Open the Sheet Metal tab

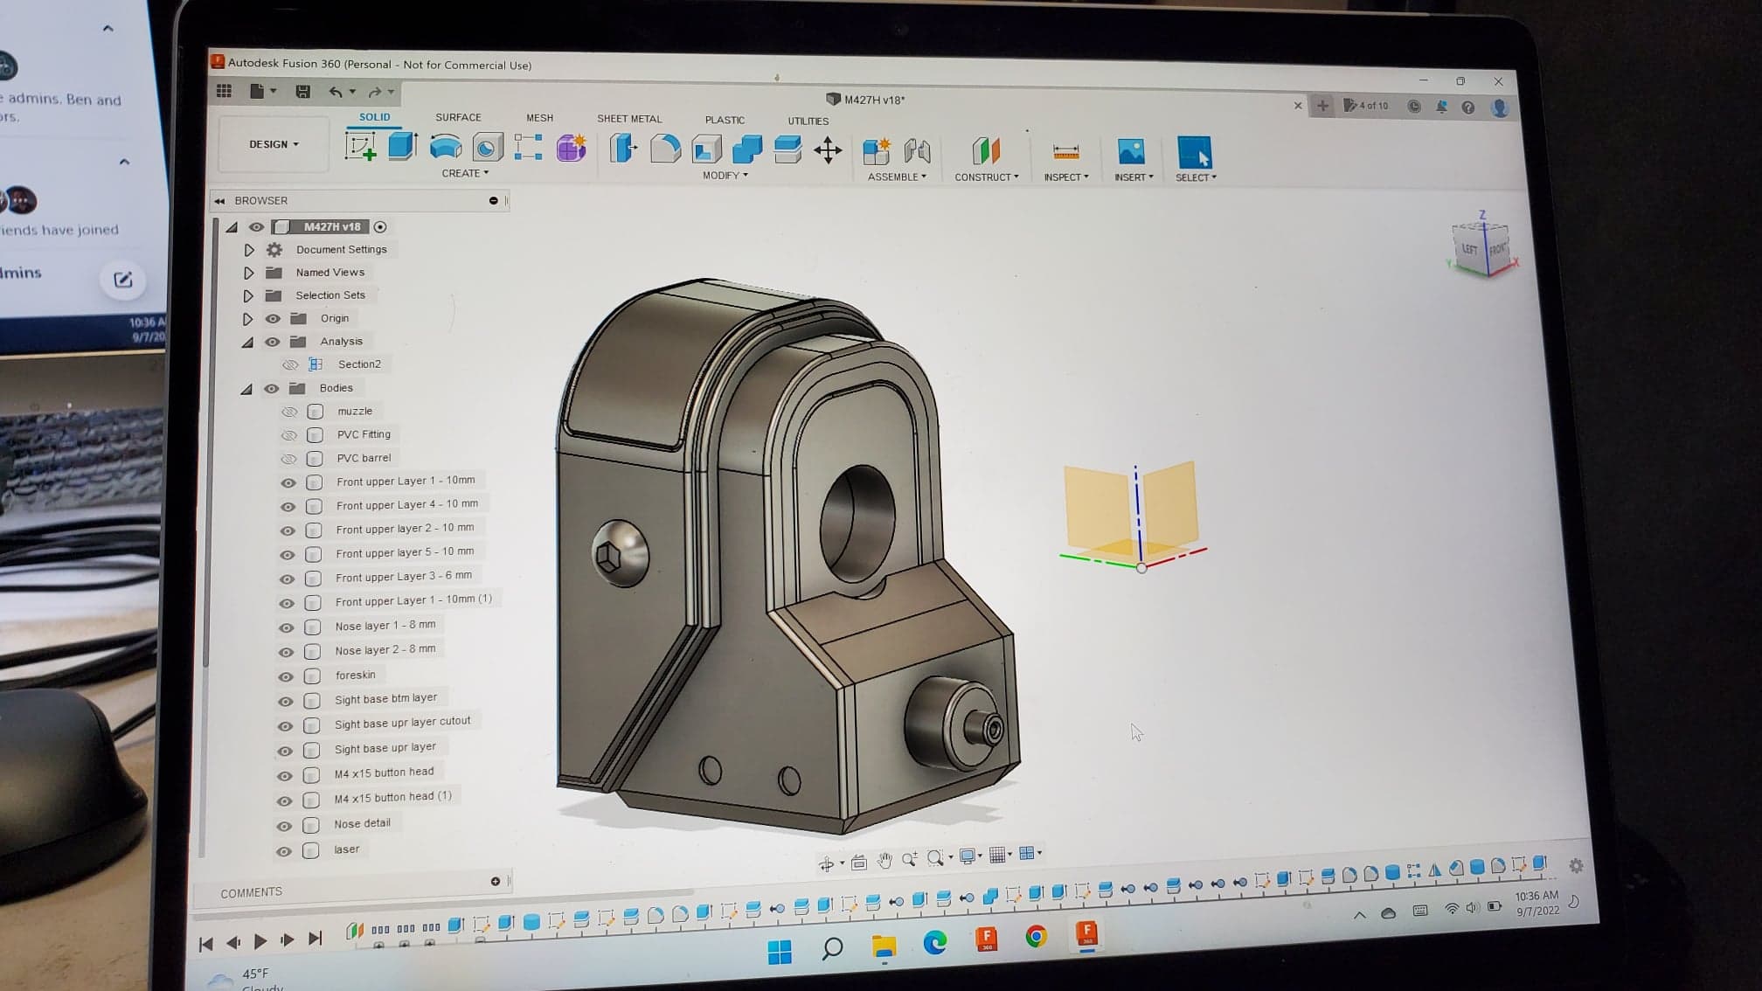628,119
